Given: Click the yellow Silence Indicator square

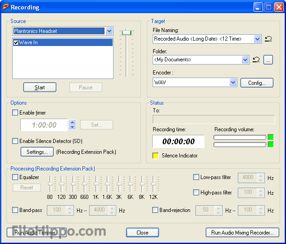Looking at the screenshot, I should pos(156,156).
